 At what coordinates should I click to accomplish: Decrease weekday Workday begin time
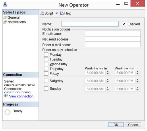pyautogui.click(x=108, y=74)
